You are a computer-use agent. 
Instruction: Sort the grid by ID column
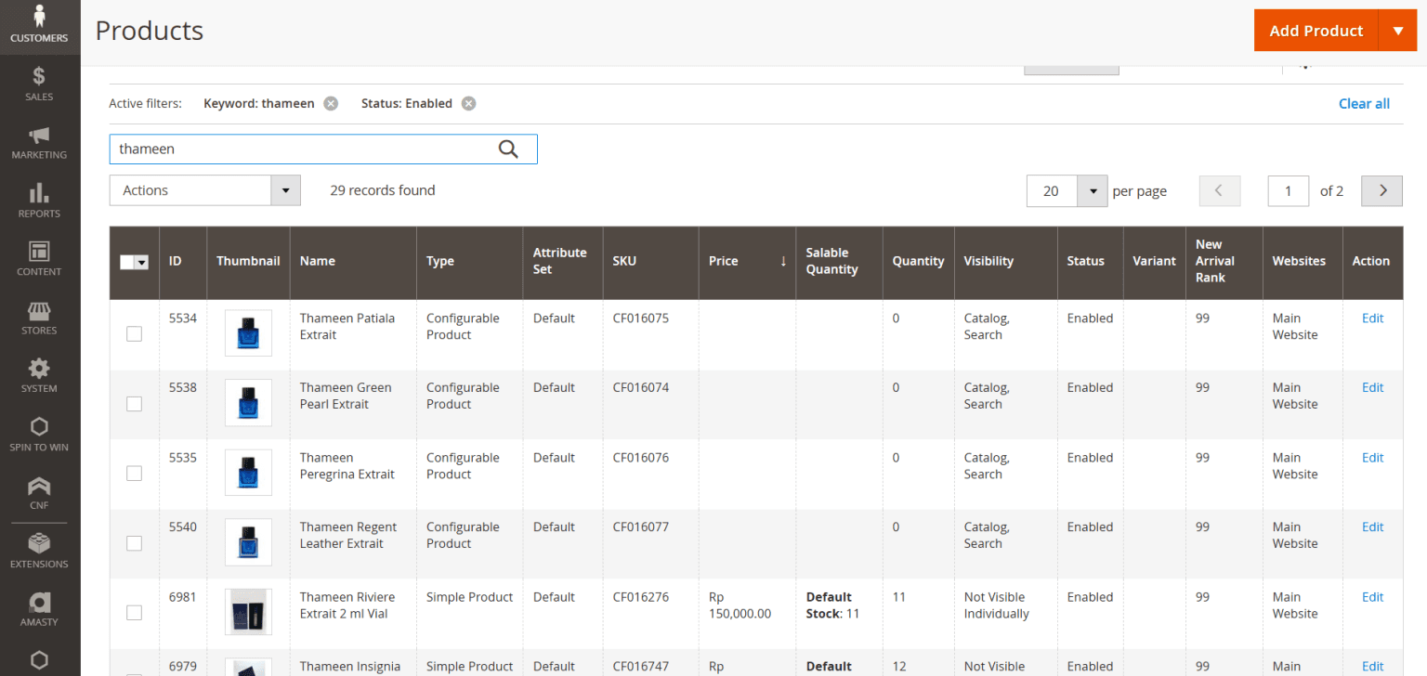click(183, 261)
